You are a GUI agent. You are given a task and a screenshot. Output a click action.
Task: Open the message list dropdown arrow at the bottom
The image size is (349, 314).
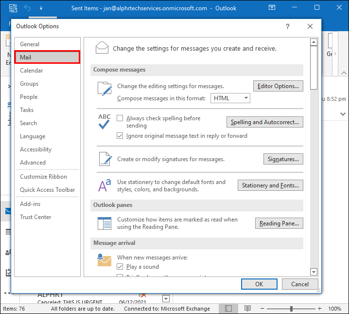click(166, 298)
